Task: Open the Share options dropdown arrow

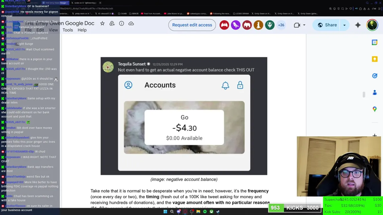Action: 344,25
